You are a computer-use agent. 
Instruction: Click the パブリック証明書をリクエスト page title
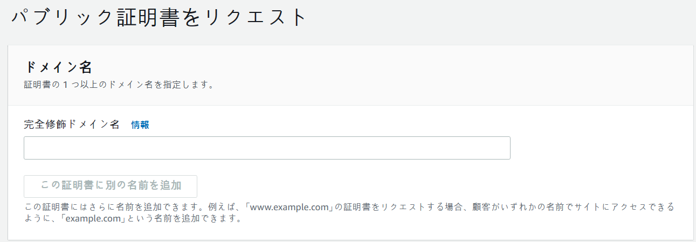point(159,18)
